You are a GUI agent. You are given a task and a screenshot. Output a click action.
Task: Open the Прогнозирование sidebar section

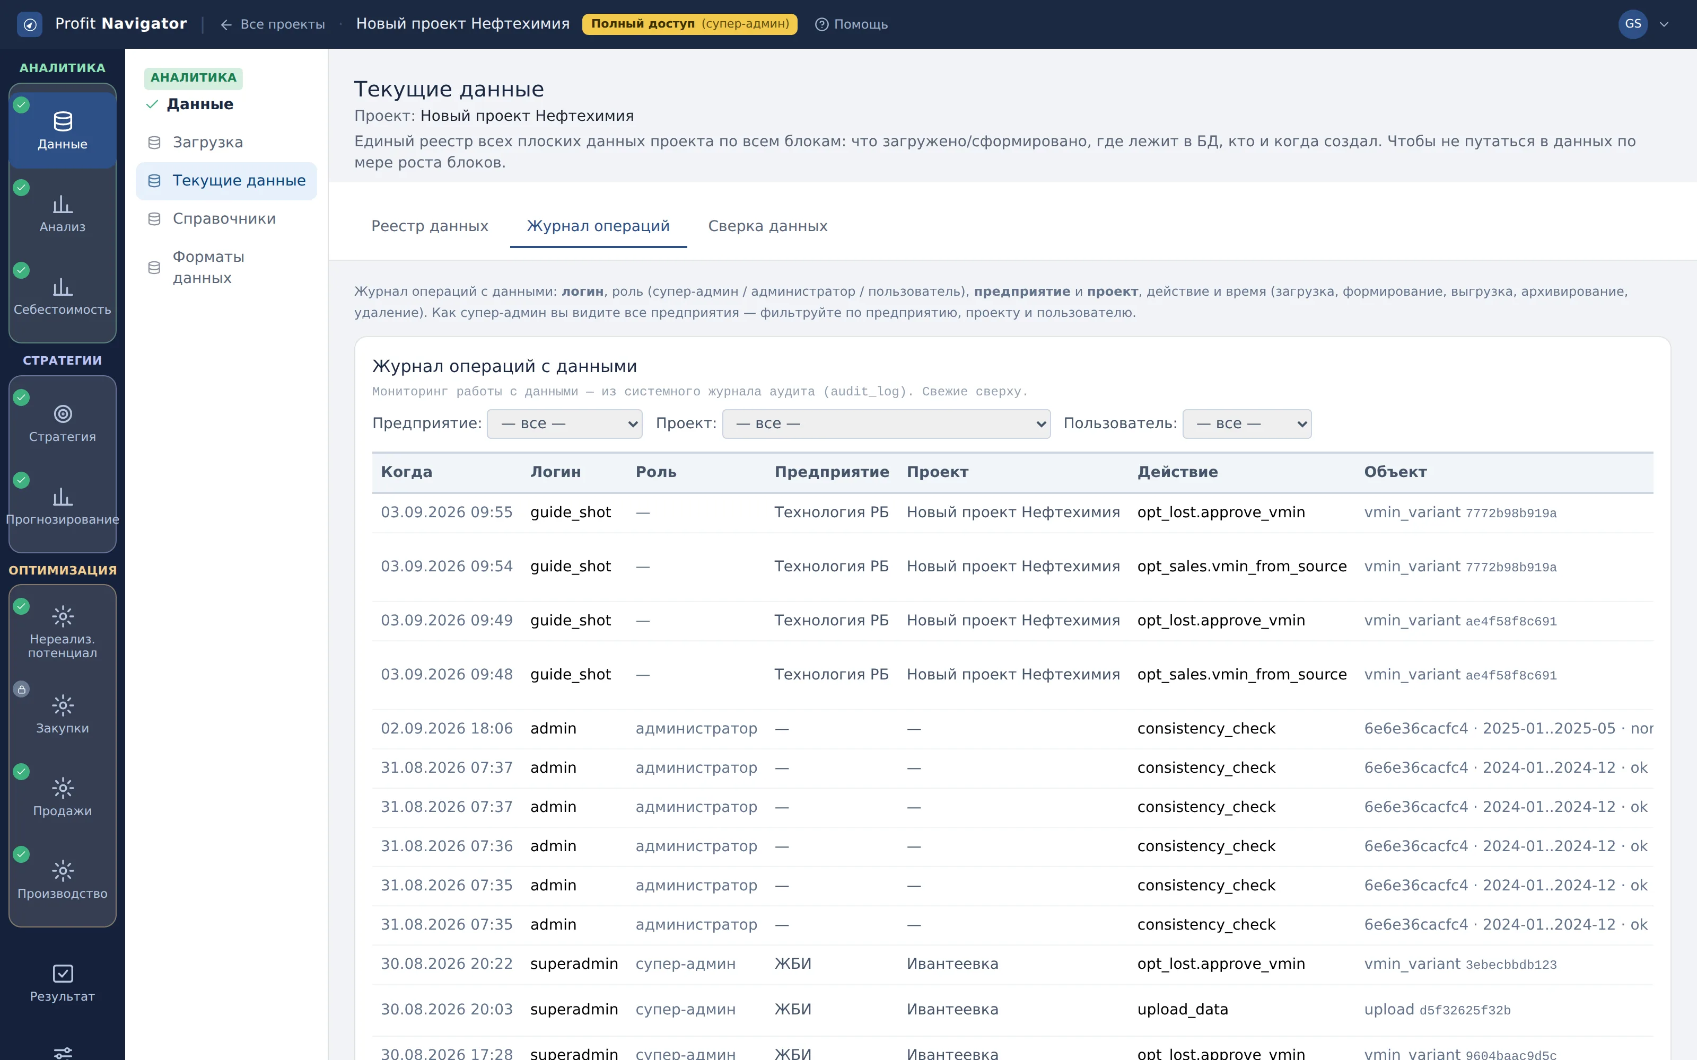pyautogui.click(x=63, y=506)
